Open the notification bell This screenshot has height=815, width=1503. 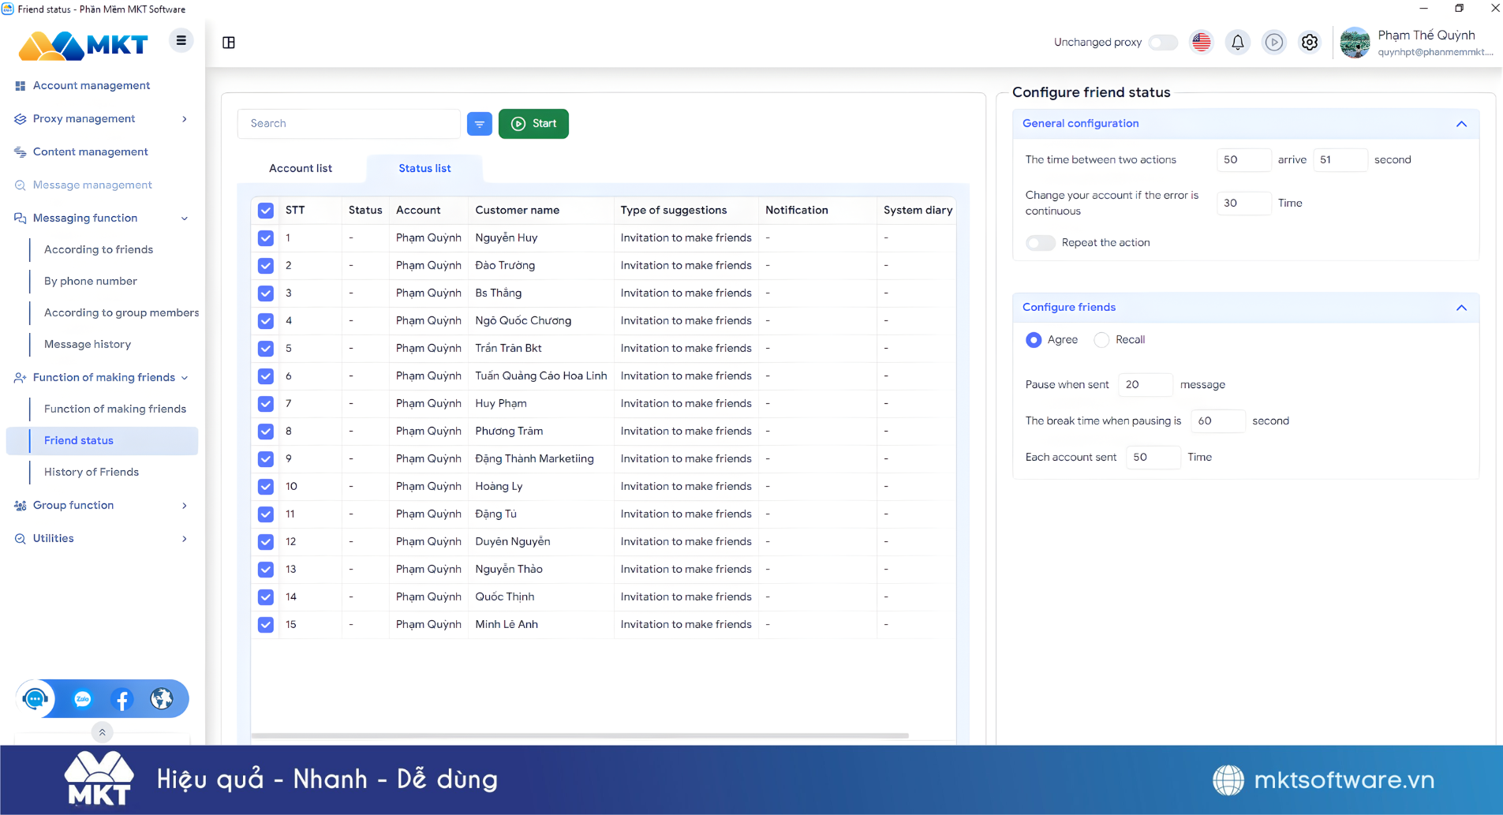(1237, 43)
